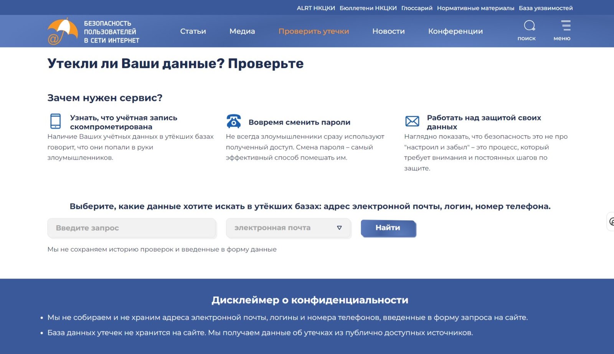Click paragraph starting Не всегда злоумышленники

point(305,147)
